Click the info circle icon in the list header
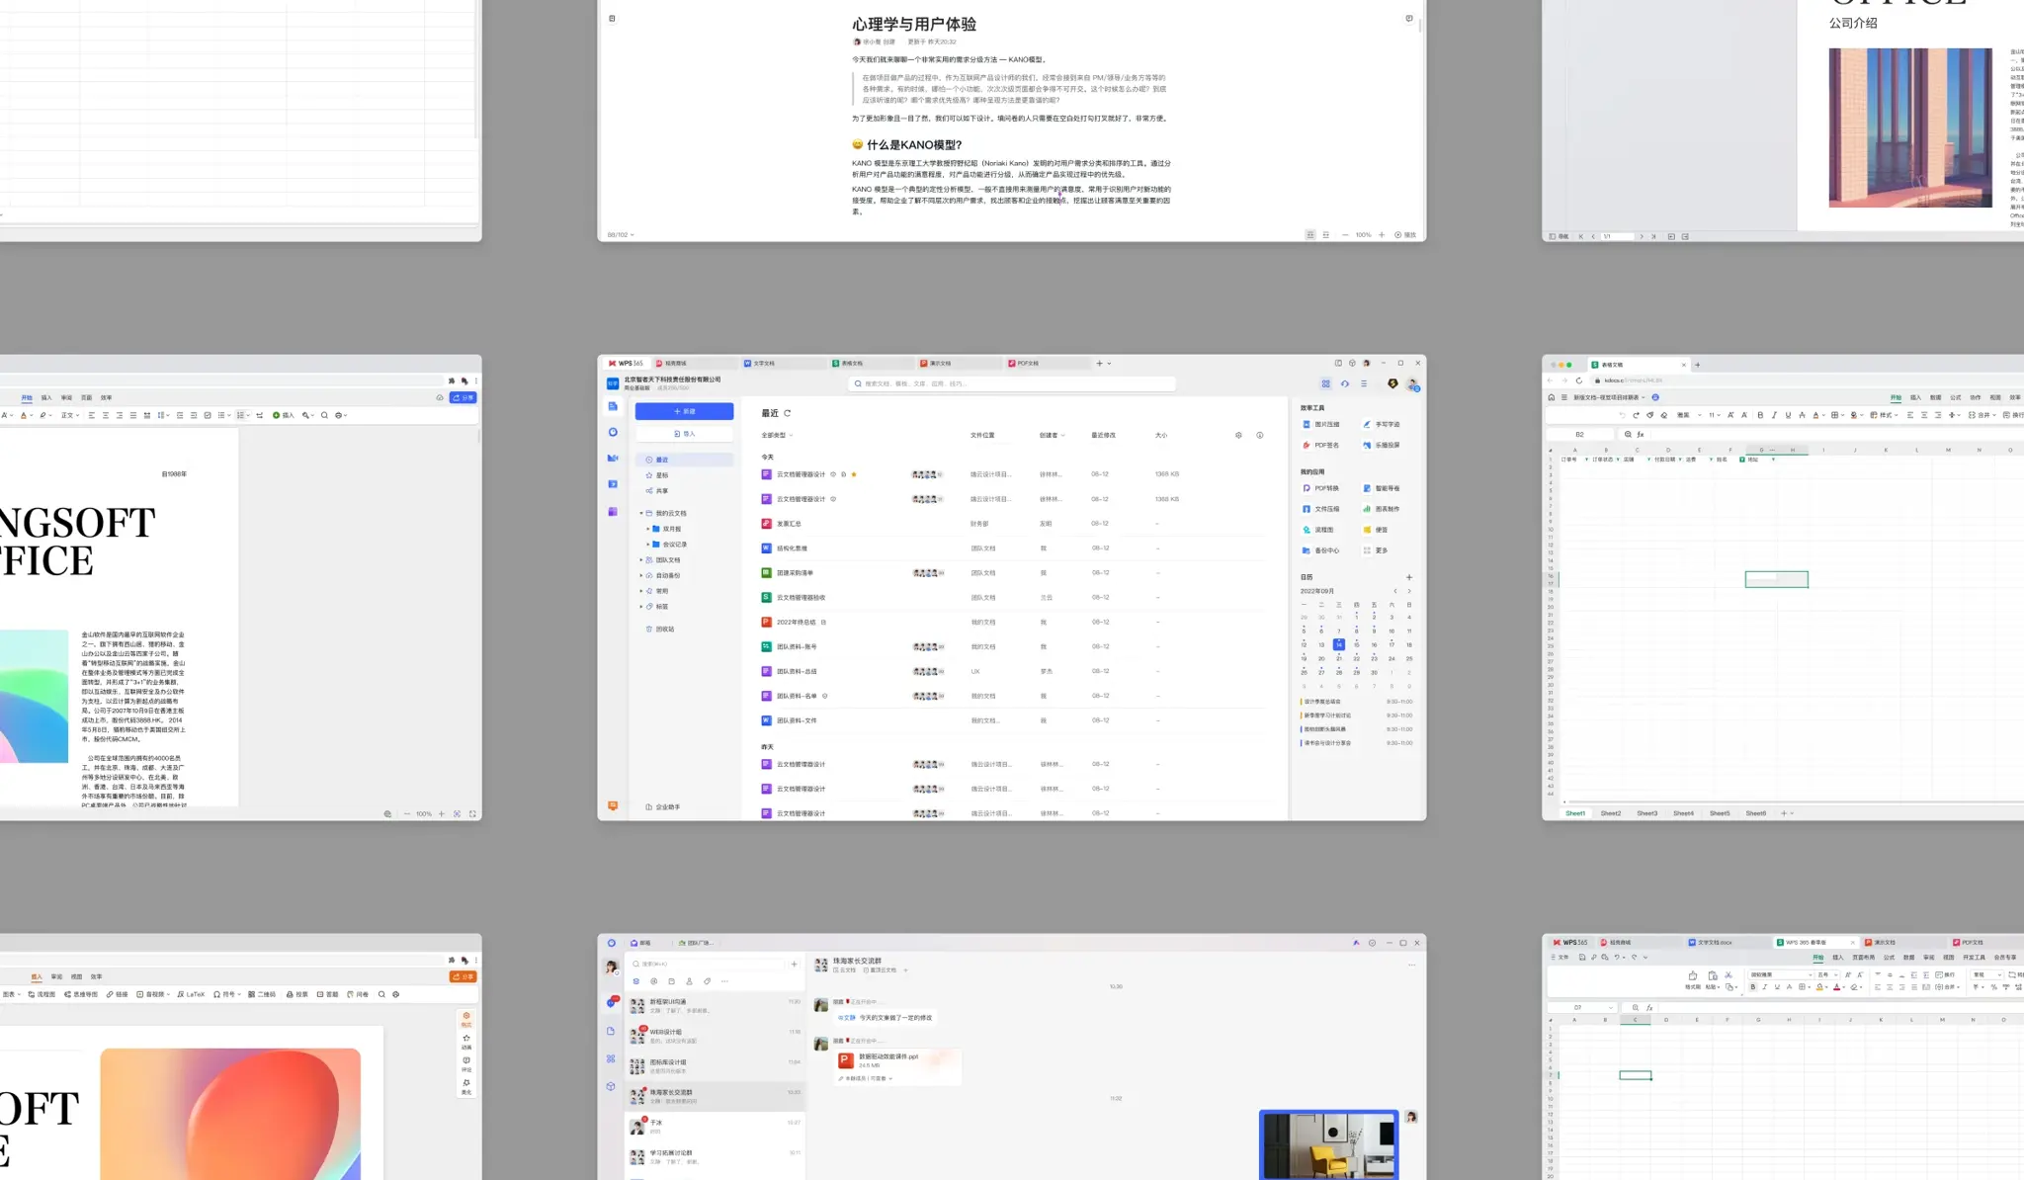This screenshot has height=1180, width=2024. 1259,435
